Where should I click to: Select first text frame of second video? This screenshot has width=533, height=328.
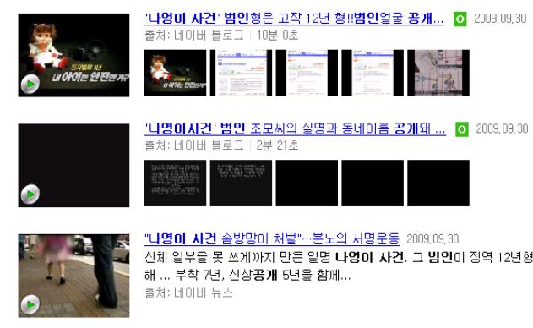[x=175, y=183]
